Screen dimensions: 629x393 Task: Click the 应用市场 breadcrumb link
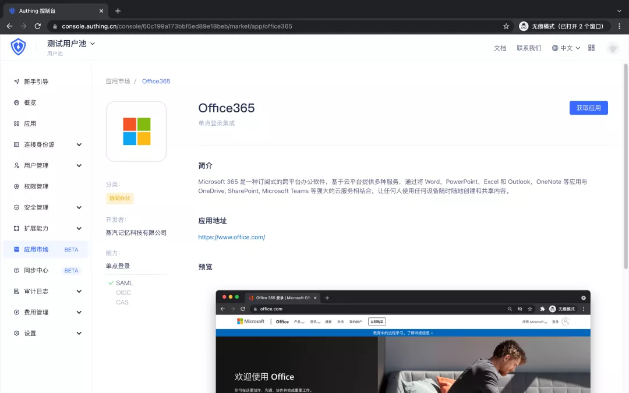click(118, 81)
